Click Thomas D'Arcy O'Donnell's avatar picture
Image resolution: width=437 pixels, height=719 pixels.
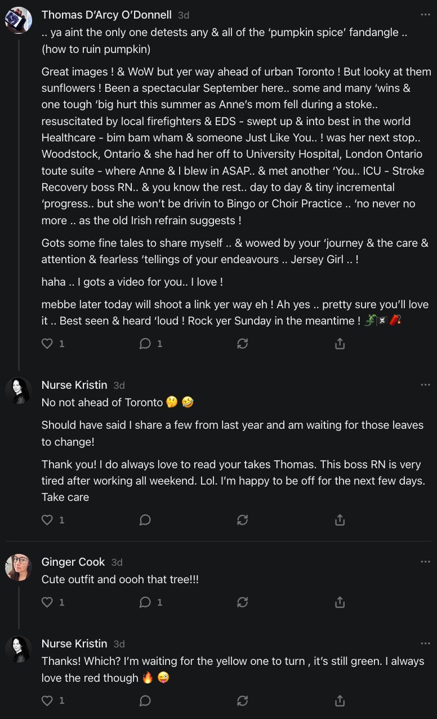(x=19, y=20)
